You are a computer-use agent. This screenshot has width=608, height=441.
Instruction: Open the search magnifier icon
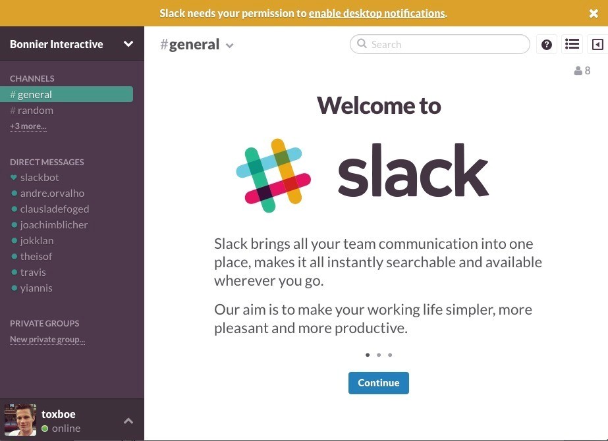[x=362, y=44]
